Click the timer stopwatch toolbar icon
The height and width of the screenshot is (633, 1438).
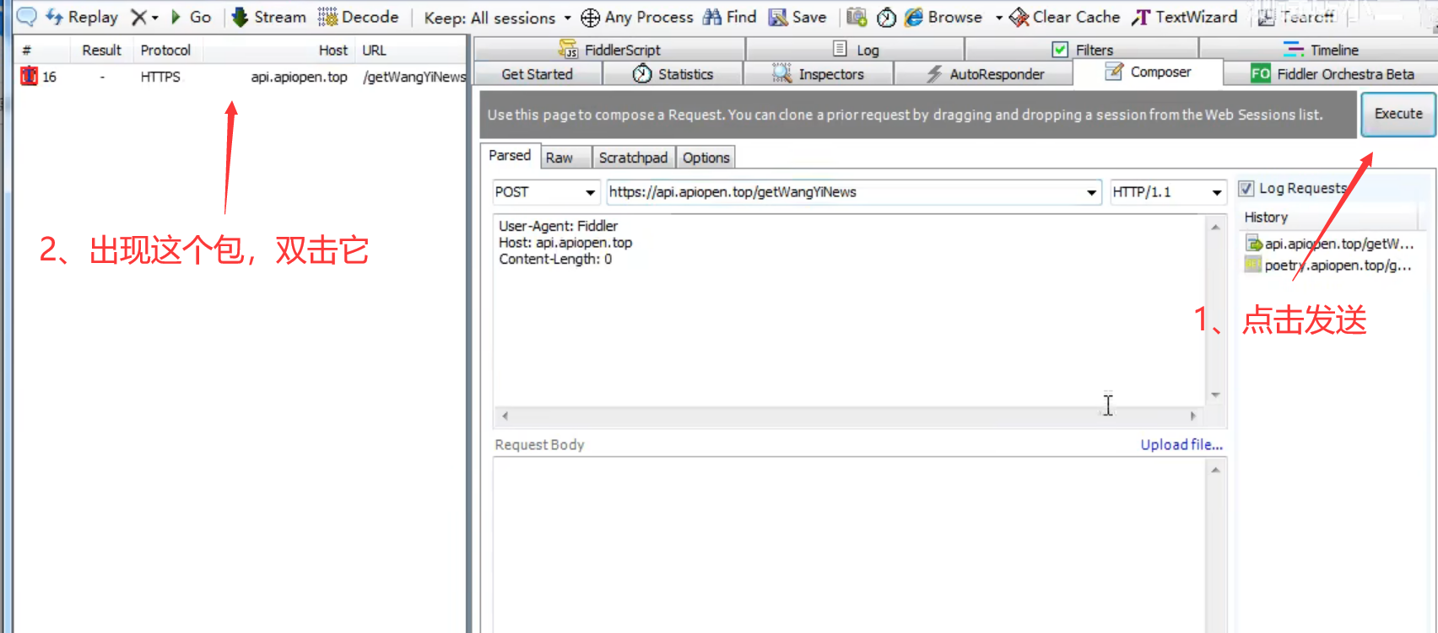click(886, 17)
